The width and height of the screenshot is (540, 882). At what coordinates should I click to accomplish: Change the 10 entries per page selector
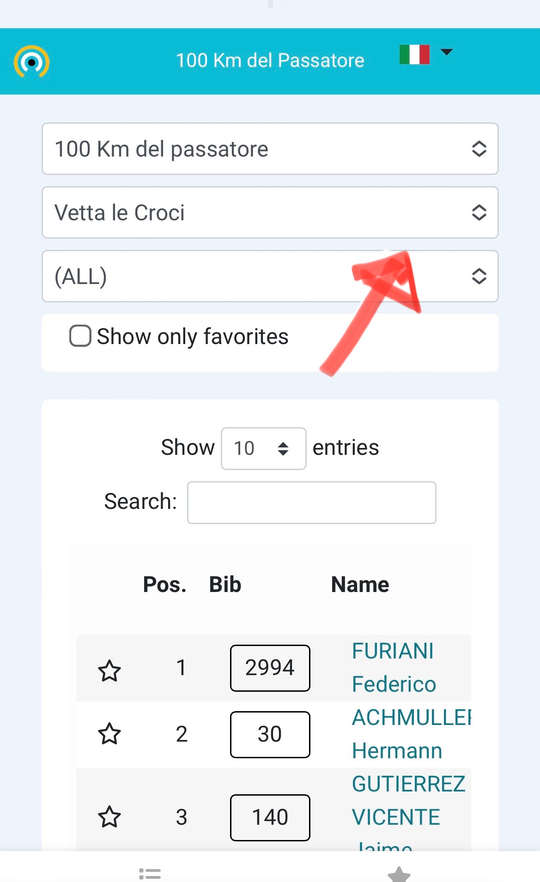(x=263, y=448)
